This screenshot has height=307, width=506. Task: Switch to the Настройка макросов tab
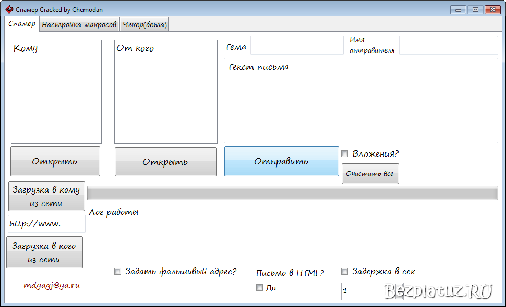[x=79, y=24]
